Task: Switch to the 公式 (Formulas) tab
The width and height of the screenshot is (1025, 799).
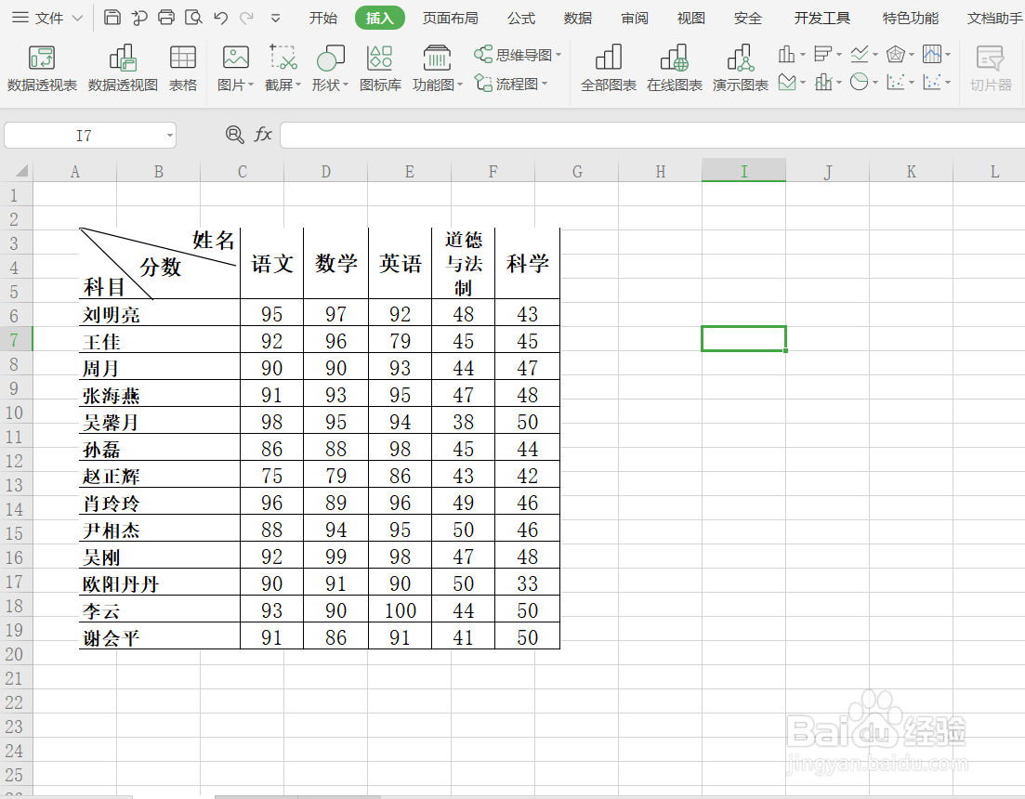Action: click(x=521, y=19)
